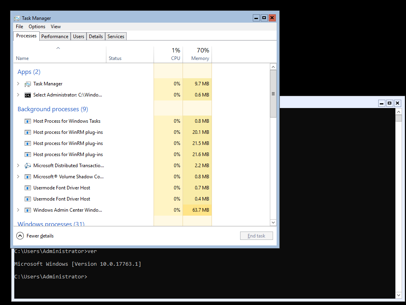Open the Options menu

pos(37,26)
